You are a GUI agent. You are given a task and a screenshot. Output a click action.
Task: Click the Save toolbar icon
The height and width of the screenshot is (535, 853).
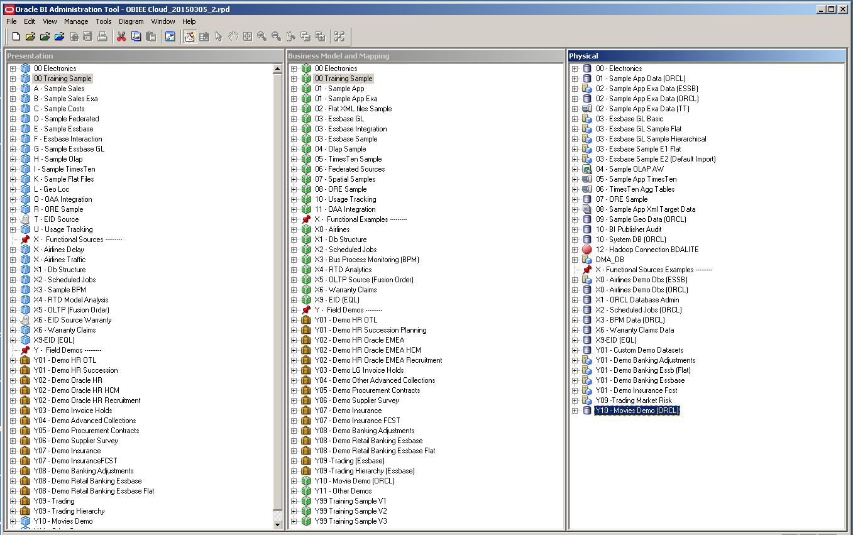tap(87, 36)
